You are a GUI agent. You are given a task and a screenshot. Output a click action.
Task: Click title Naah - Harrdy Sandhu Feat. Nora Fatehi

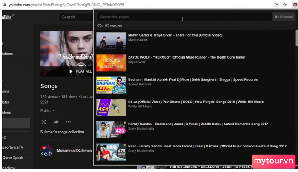(x=207, y=146)
